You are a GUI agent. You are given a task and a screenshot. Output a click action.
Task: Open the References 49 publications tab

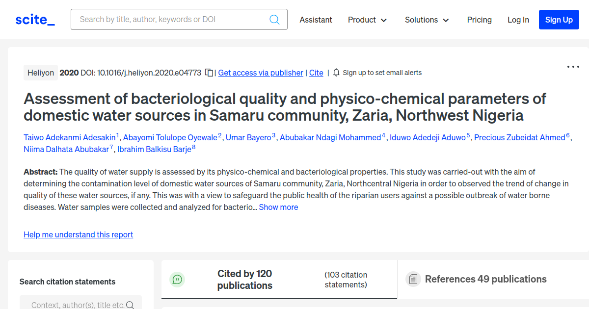(485, 279)
